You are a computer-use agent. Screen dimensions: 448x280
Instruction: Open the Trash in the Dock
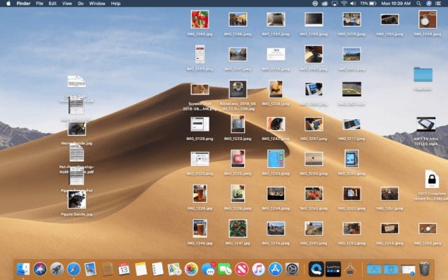425,268
